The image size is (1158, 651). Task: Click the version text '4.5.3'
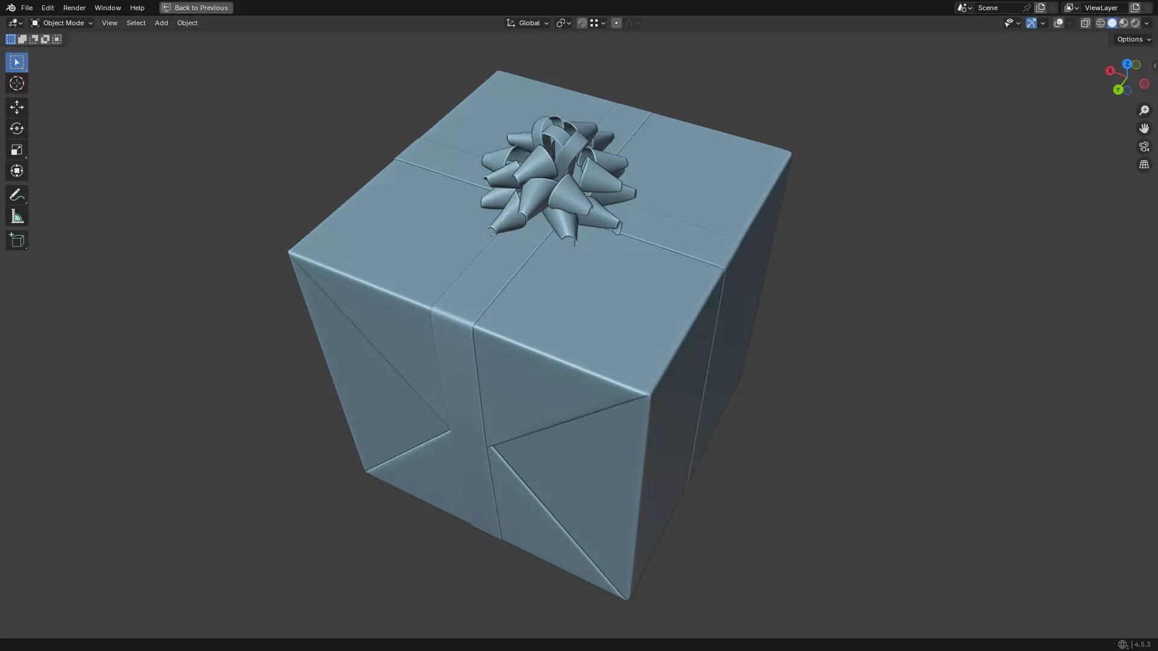(1142, 644)
